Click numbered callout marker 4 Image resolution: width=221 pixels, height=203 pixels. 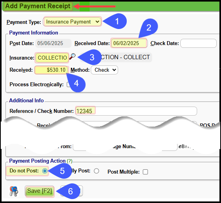(x=76, y=83)
